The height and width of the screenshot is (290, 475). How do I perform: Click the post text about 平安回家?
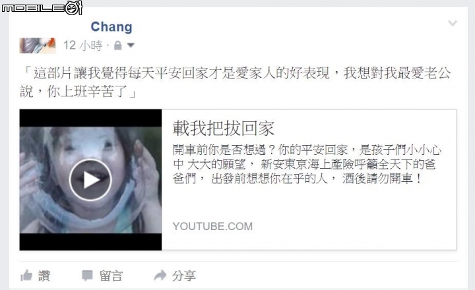click(x=236, y=82)
